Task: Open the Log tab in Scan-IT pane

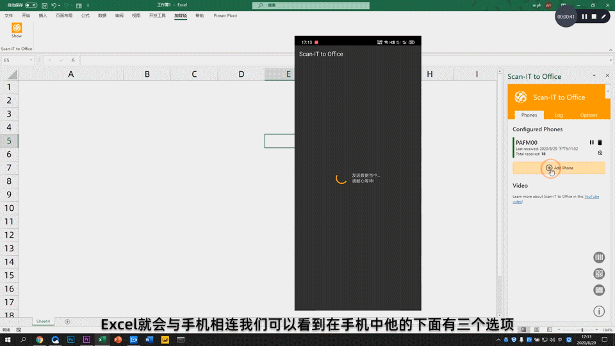Action: coord(559,115)
